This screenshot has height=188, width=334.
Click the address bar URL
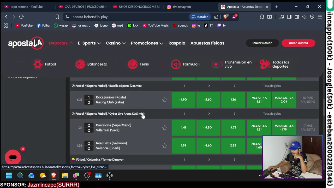click(90, 17)
